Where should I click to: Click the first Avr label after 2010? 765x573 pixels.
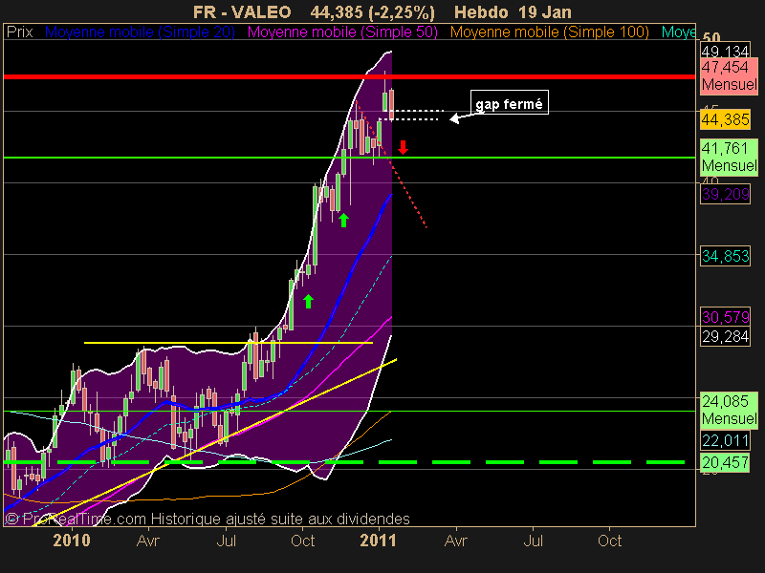point(148,541)
